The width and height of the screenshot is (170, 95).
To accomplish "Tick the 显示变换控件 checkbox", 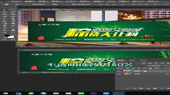I will [x=69, y=4].
